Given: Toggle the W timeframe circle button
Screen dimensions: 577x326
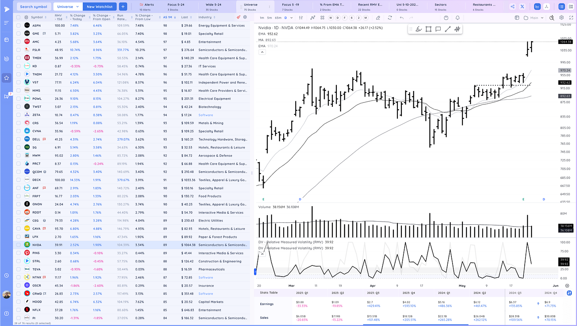Looking at the screenshot, I should [331, 18].
